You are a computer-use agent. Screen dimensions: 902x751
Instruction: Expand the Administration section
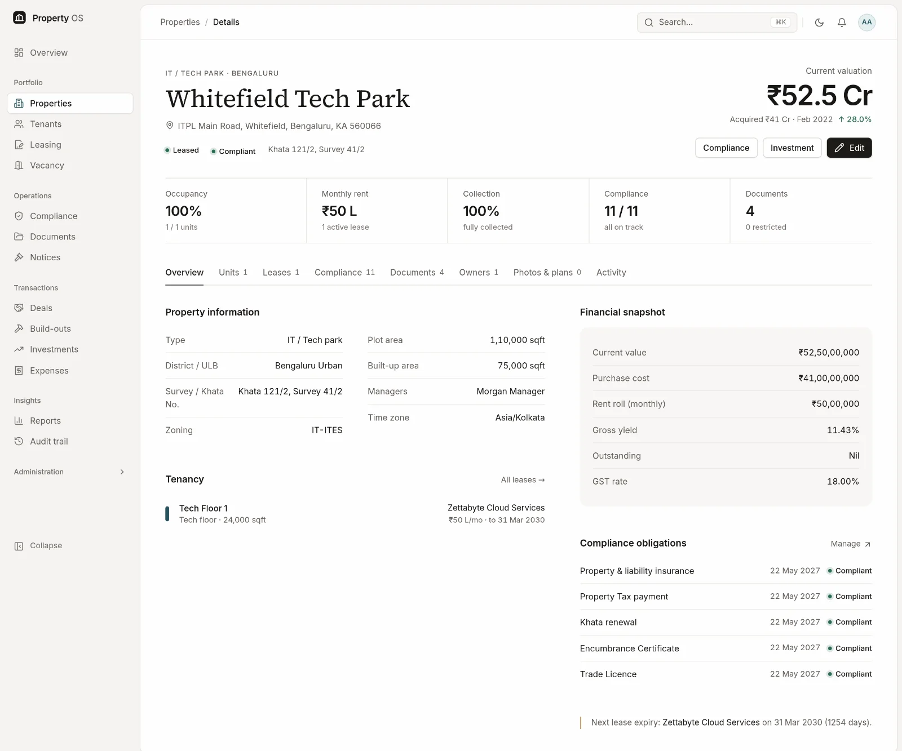click(69, 472)
